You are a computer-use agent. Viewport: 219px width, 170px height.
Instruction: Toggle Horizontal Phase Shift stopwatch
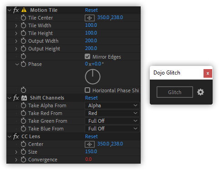23,90
